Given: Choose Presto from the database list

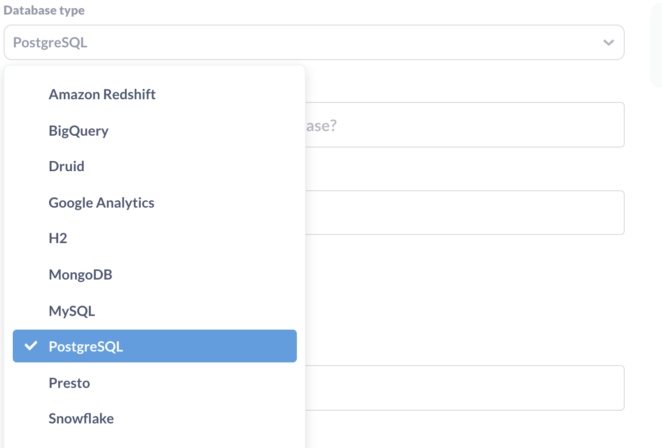Looking at the screenshot, I should 69,383.
